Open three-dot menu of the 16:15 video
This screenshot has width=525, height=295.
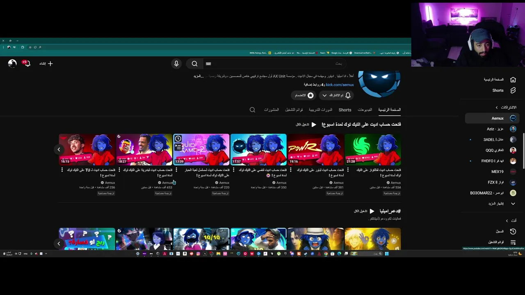pyautogui.click(x=62, y=170)
